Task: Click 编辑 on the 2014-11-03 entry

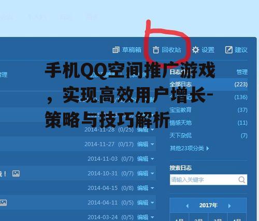Action: pyautogui.click(x=142, y=159)
